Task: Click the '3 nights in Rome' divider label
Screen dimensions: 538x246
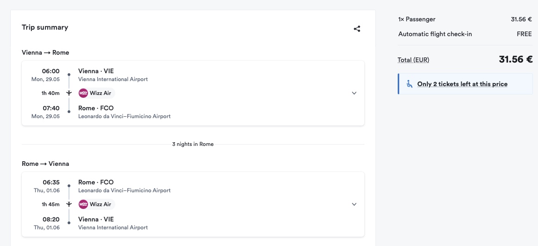Action: point(193,144)
